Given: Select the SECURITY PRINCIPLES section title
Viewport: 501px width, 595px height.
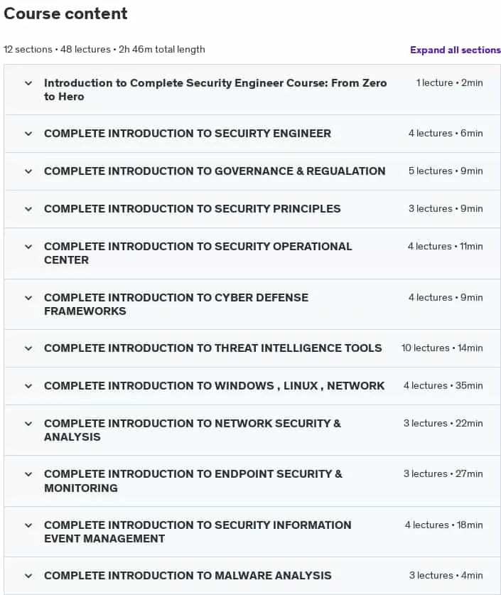Looking at the screenshot, I should [x=193, y=209].
